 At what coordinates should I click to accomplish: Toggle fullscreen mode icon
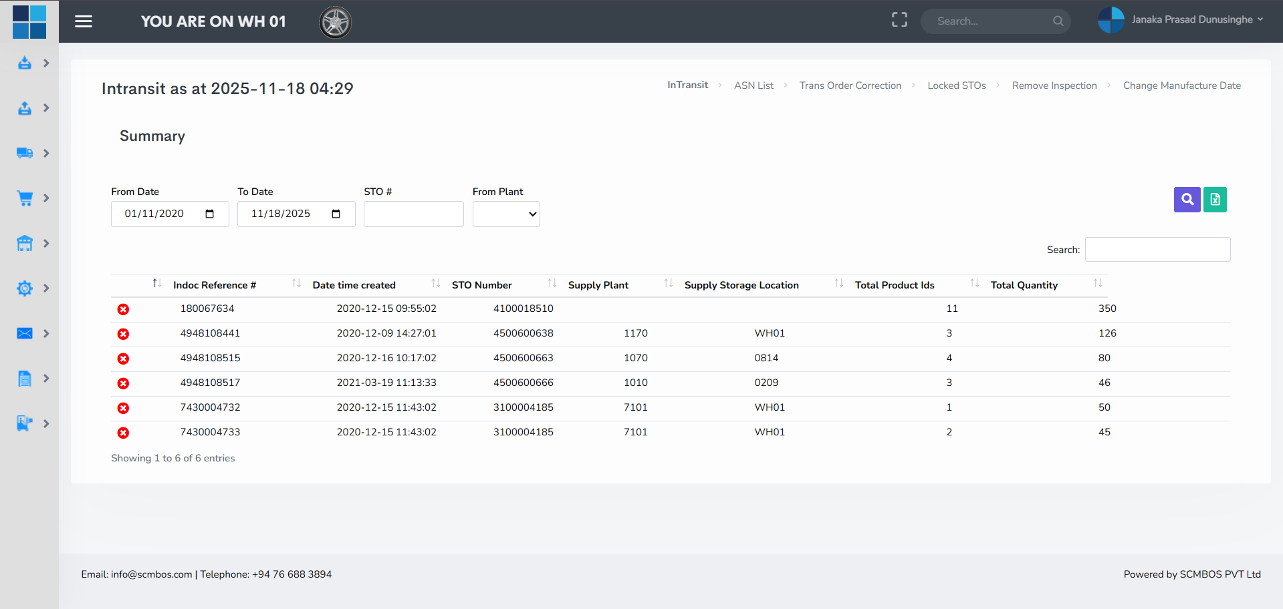[x=899, y=20]
